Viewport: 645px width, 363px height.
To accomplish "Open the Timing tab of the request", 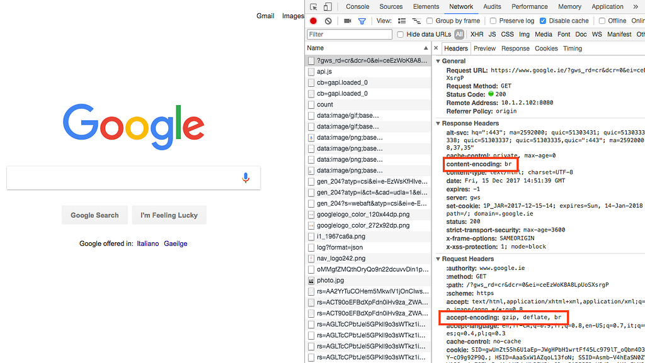I will [x=572, y=48].
